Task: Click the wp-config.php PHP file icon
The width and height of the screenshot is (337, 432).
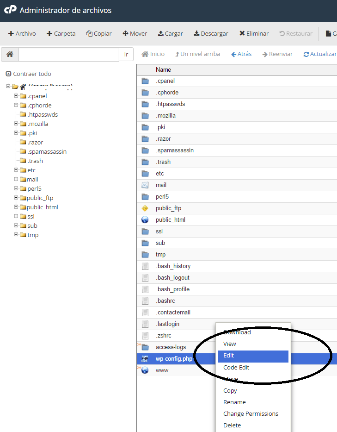Action: click(145, 359)
